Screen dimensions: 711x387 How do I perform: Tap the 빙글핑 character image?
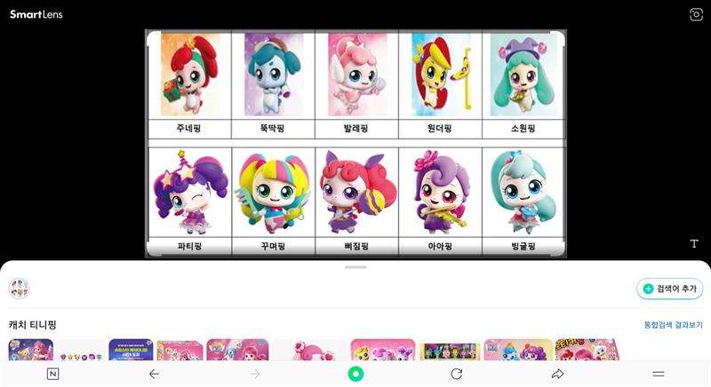click(x=523, y=192)
